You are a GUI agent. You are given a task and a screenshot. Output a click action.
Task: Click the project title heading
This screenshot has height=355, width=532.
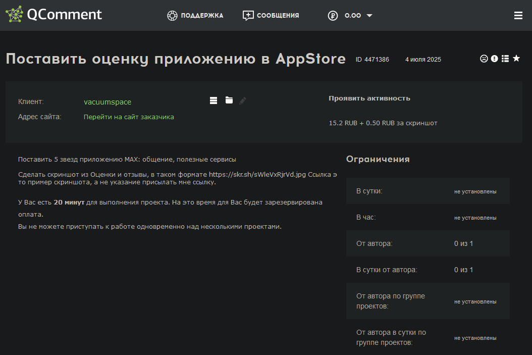click(x=176, y=59)
